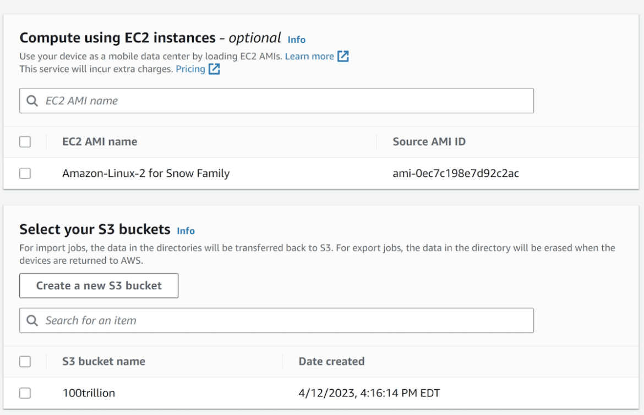
Task: Focus the Search for an item field
Action: point(276,320)
